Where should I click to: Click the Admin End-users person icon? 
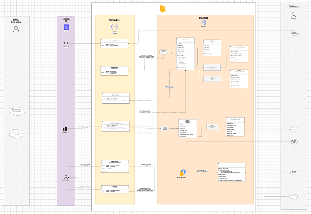(x=16, y=29)
